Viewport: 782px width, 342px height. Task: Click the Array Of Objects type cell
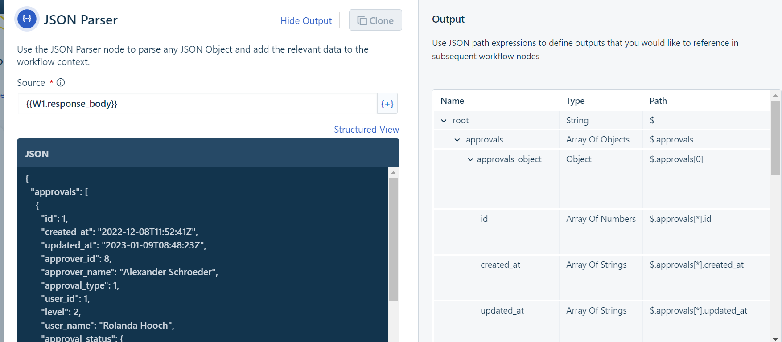click(x=598, y=139)
